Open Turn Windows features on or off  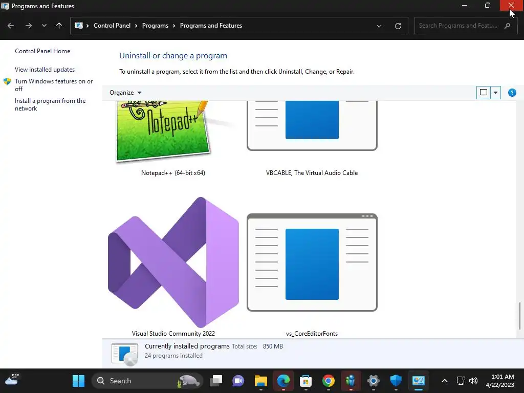pos(53,85)
